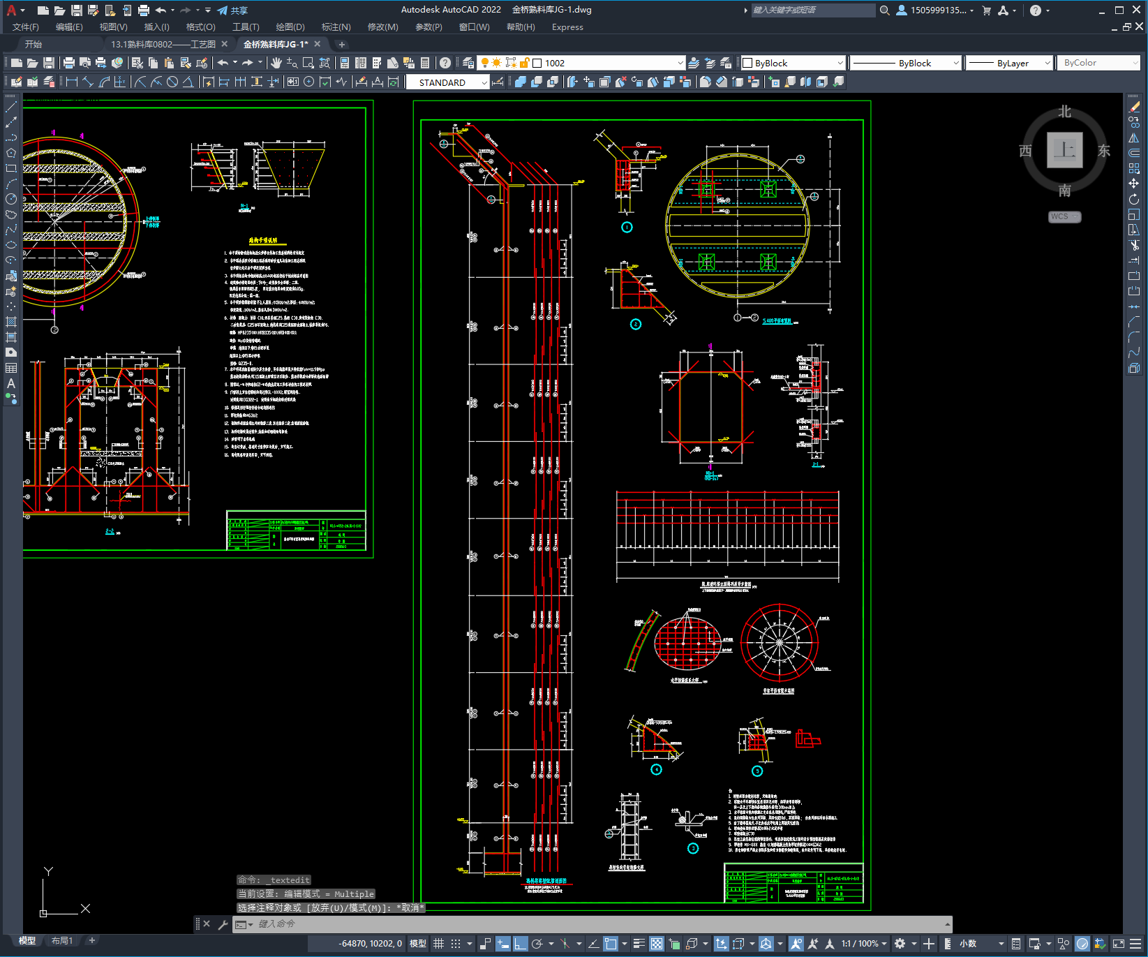Click the Make Object's Layer Current icon

click(x=694, y=63)
